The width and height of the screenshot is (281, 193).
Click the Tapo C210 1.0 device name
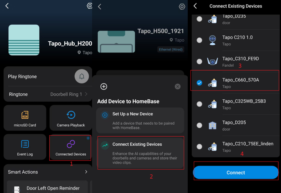coord(237,37)
